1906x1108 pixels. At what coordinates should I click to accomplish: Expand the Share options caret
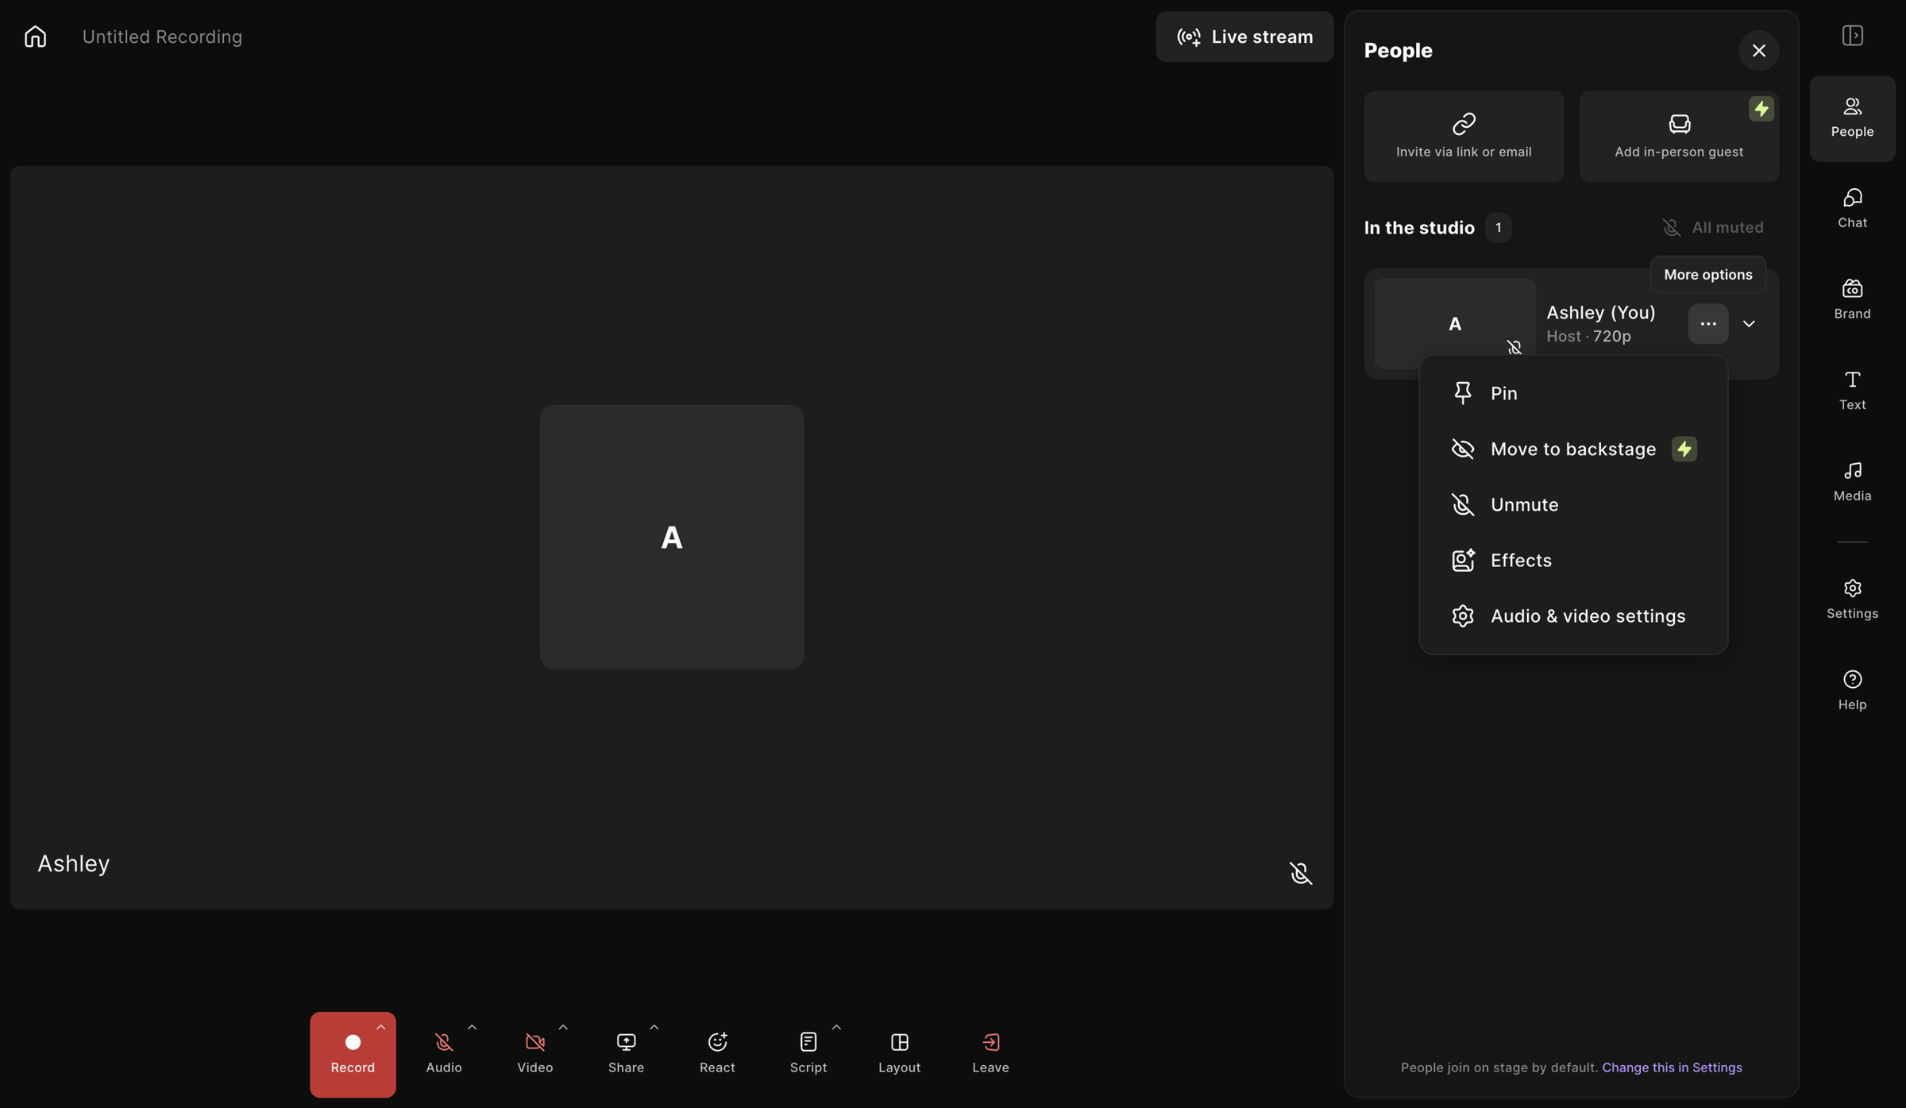[x=654, y=1028]
